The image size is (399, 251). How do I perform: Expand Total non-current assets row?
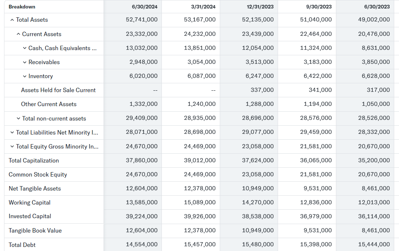pos(18,119)
